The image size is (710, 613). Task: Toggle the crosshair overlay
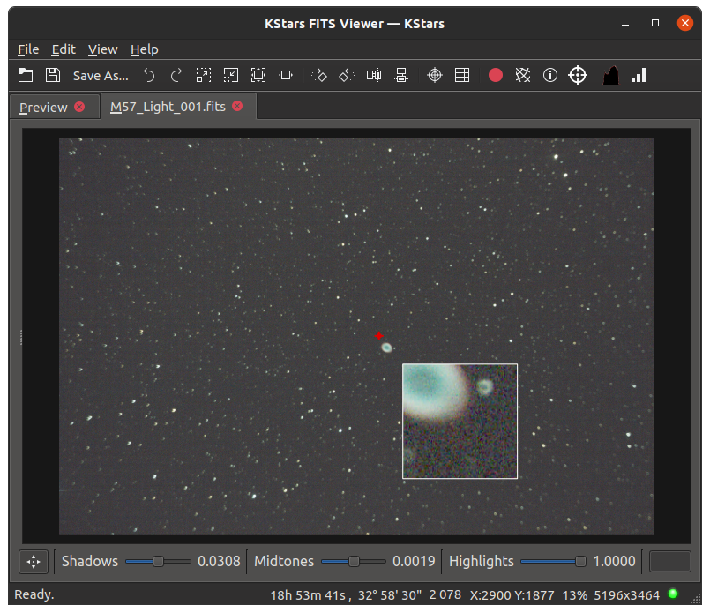click(435, 75)
